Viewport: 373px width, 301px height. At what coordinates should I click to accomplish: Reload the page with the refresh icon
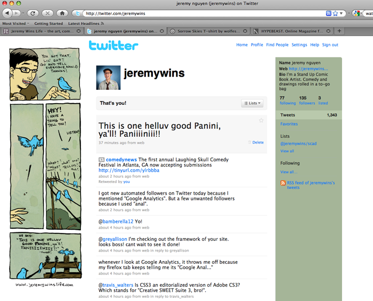click(x=33, y=13)
